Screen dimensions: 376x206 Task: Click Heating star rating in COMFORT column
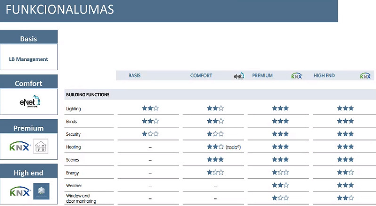tap(215, 147)
